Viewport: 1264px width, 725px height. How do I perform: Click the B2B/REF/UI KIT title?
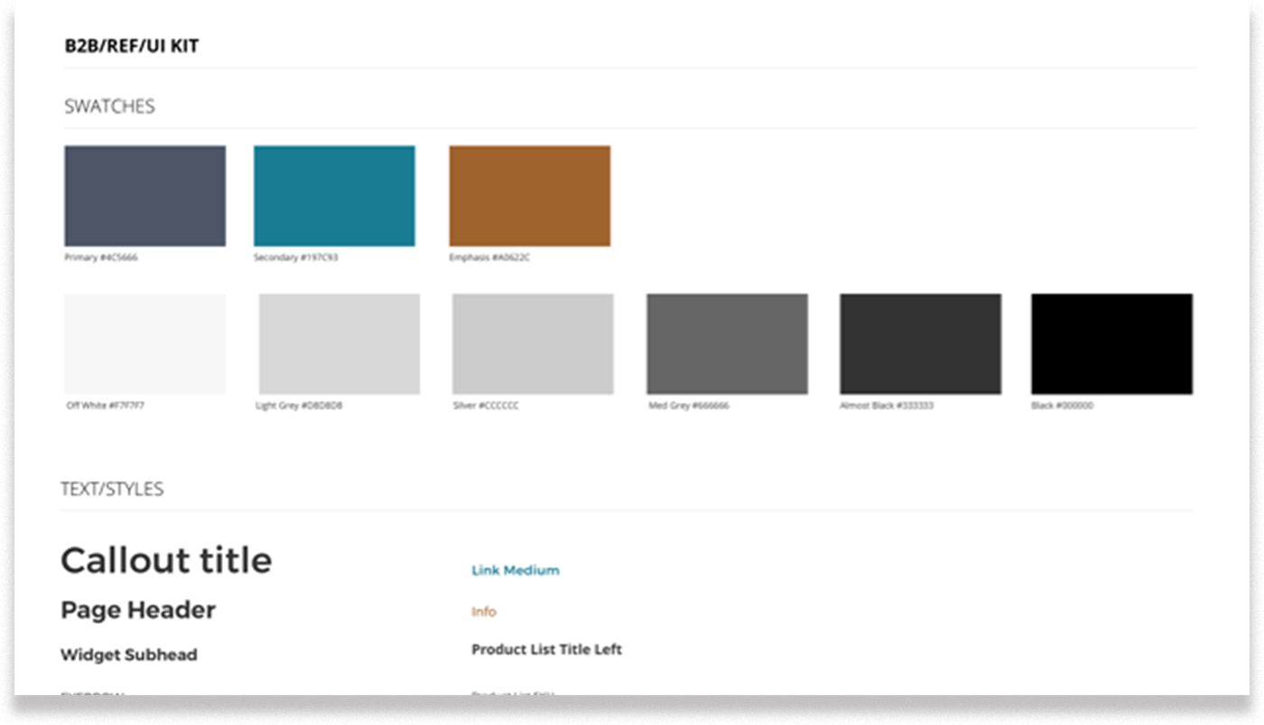[x=132, y=44]
